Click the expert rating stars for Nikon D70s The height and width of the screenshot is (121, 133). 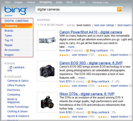[x=103, y=117]
